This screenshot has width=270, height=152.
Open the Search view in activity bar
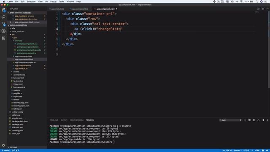(x=3, y=17)
